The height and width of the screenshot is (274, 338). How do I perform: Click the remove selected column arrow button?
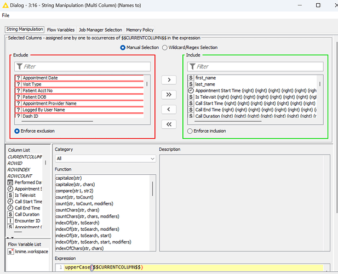coord(169,110)
